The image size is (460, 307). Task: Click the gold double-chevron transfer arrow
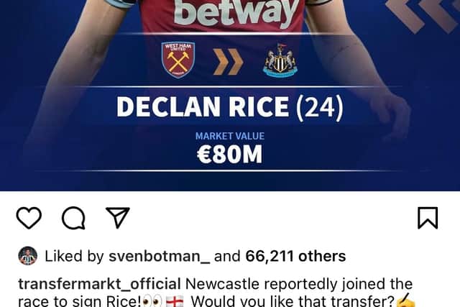[228, 62]
